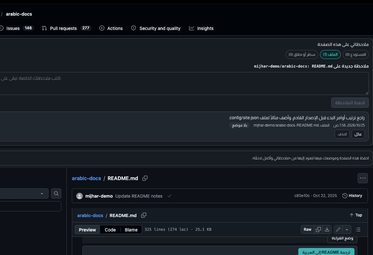Viewport: 373px width, 255px height.
Task: Open the three-dots more options menu
Action: pos(362,178)
